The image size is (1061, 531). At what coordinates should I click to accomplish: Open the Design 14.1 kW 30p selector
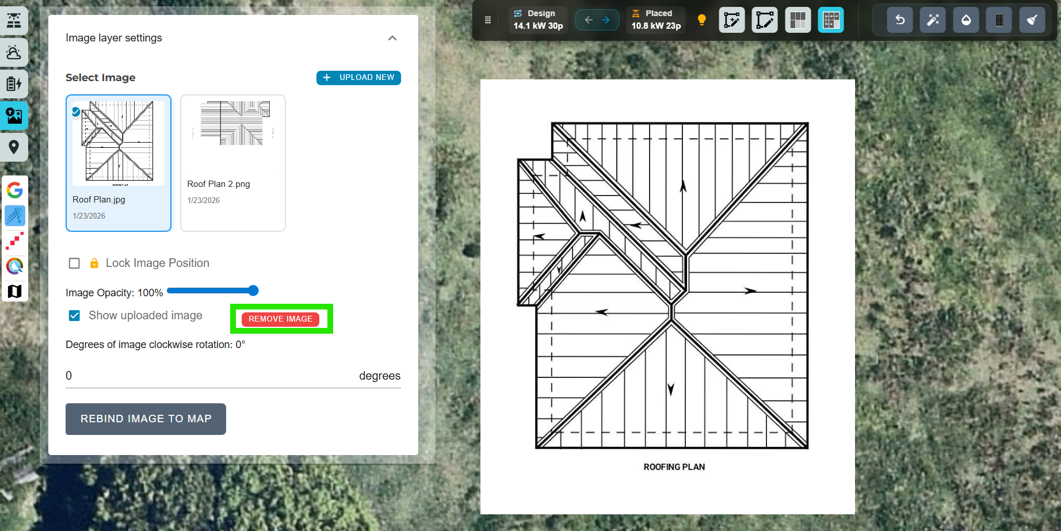click(538, 20)
